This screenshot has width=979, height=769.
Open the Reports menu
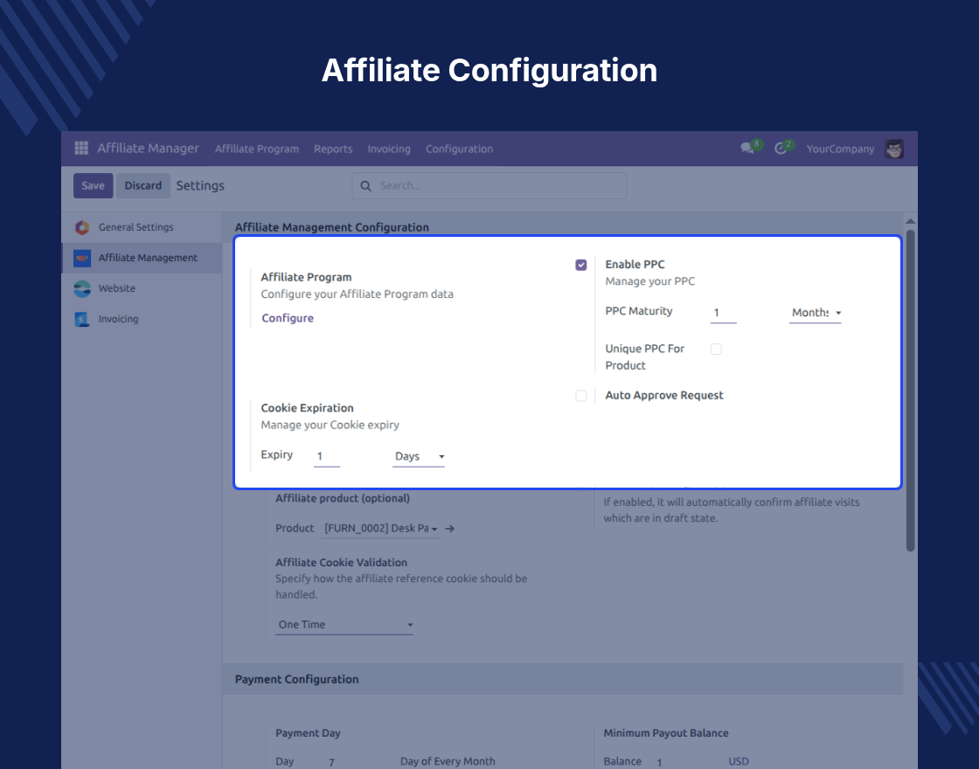tap(333, 149)
